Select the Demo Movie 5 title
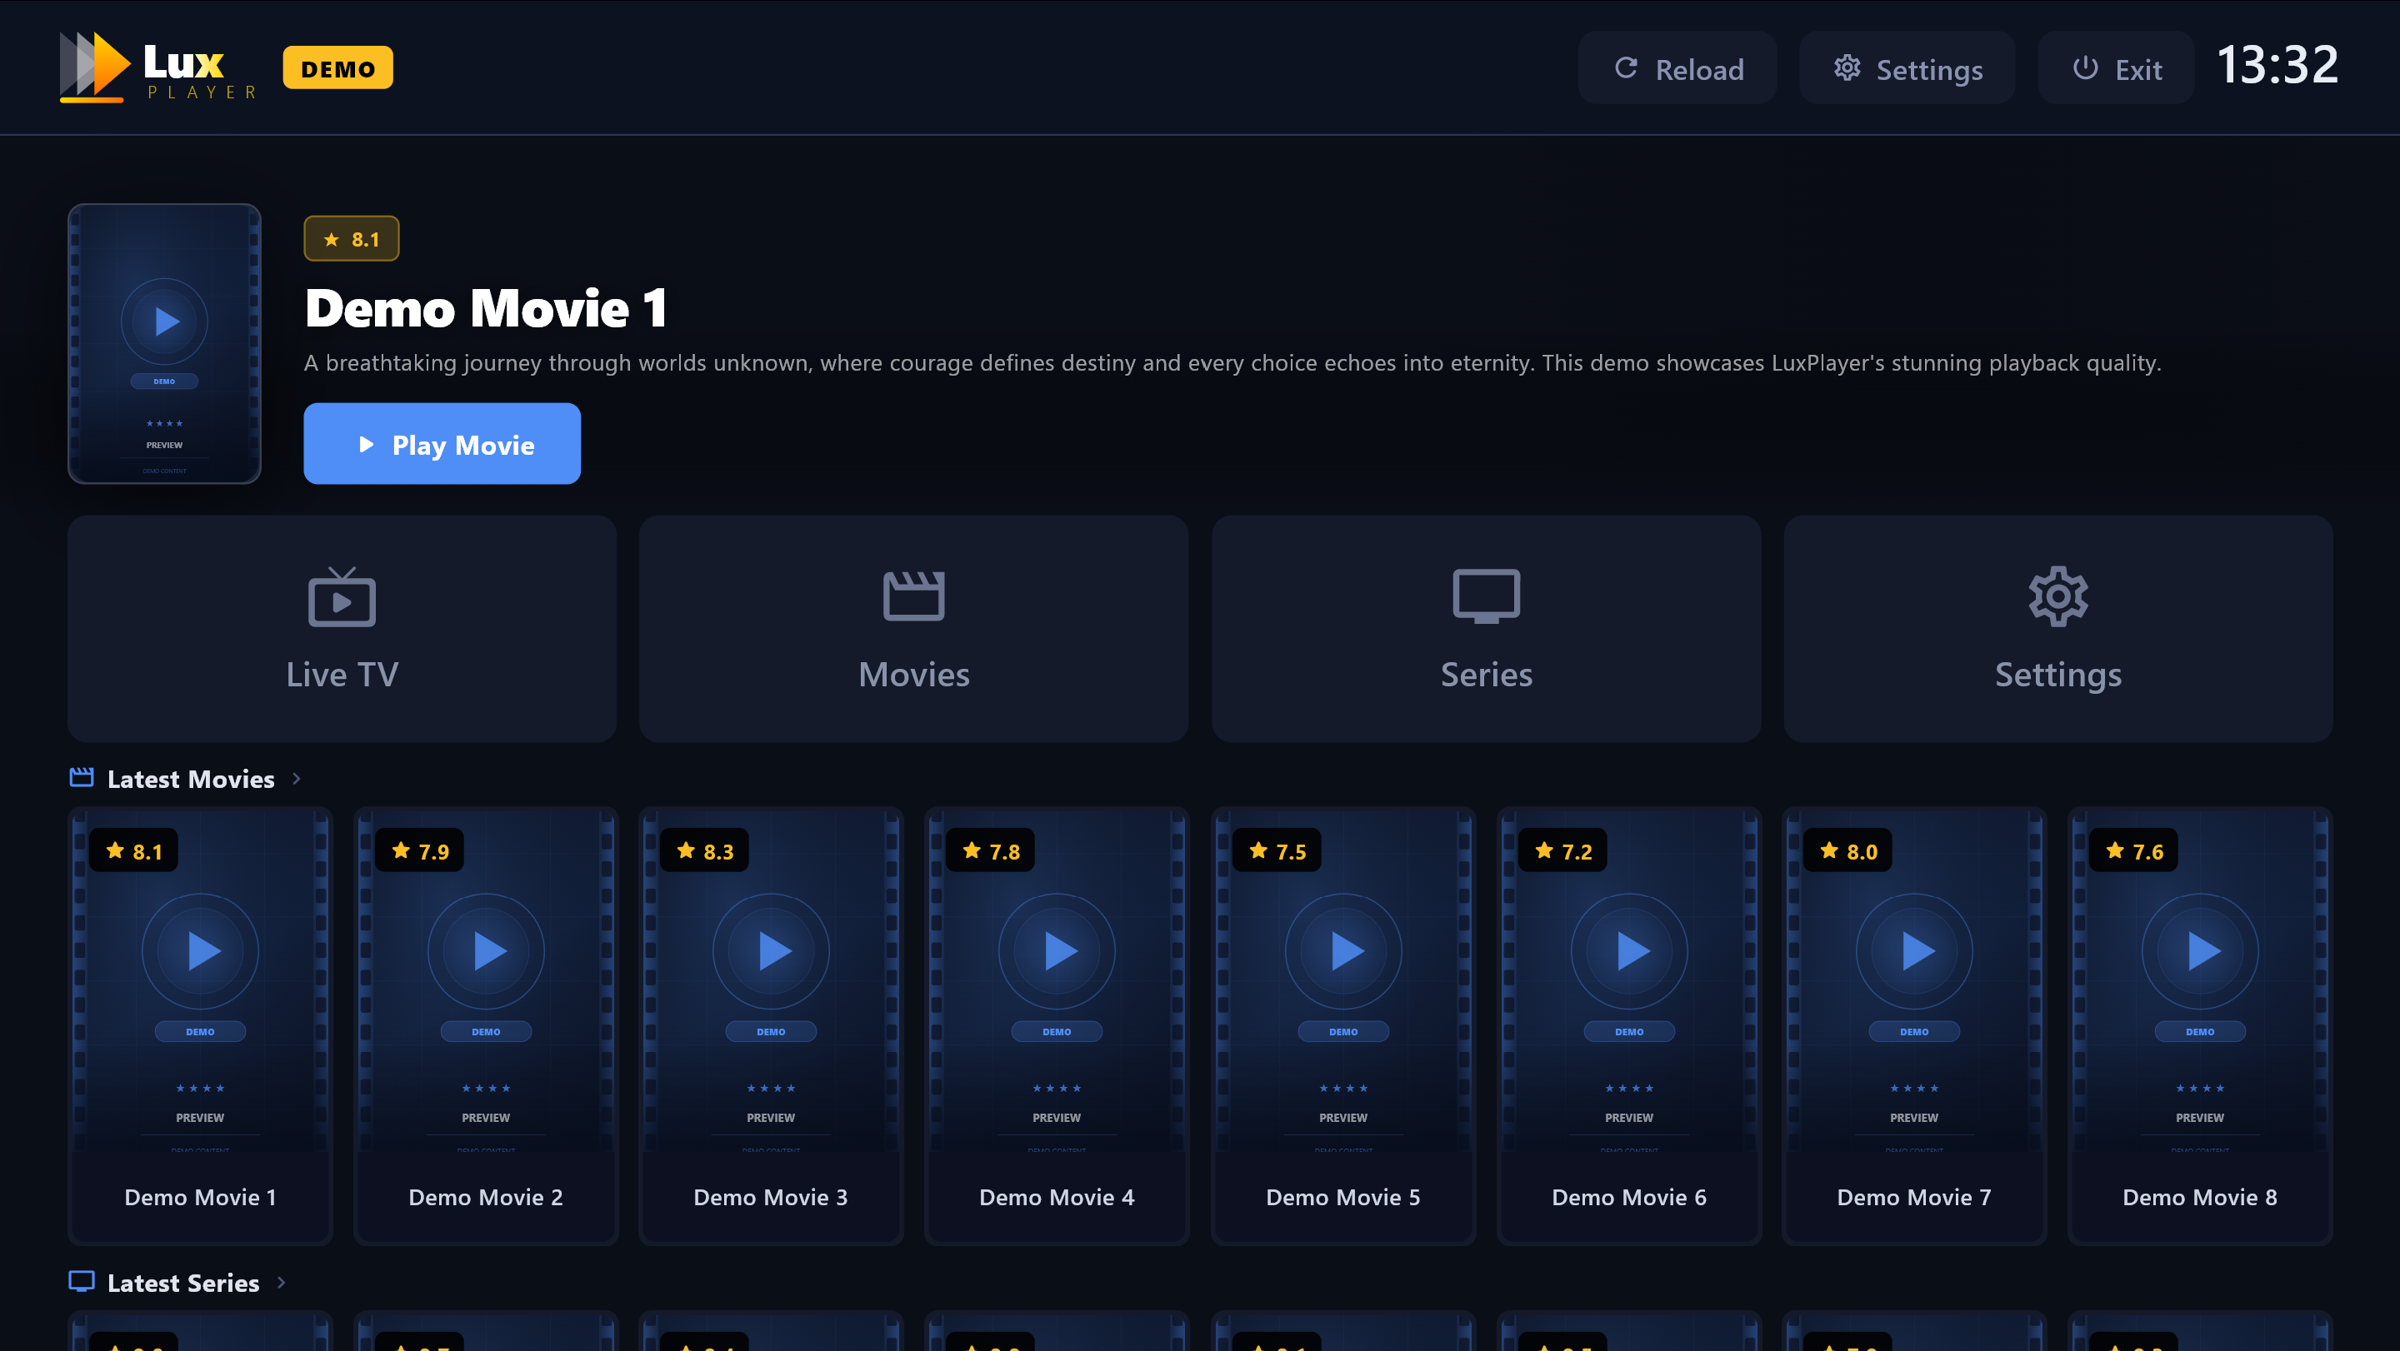The image size is (2400, 1351). (x=1343, y=1198)
